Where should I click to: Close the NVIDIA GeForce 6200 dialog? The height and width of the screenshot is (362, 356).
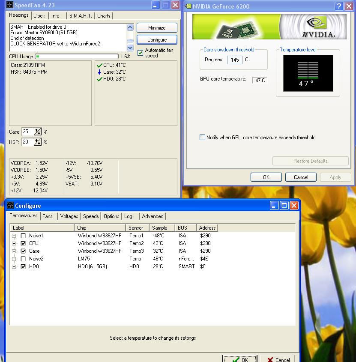pyautogui.click(x=349, y=6)
